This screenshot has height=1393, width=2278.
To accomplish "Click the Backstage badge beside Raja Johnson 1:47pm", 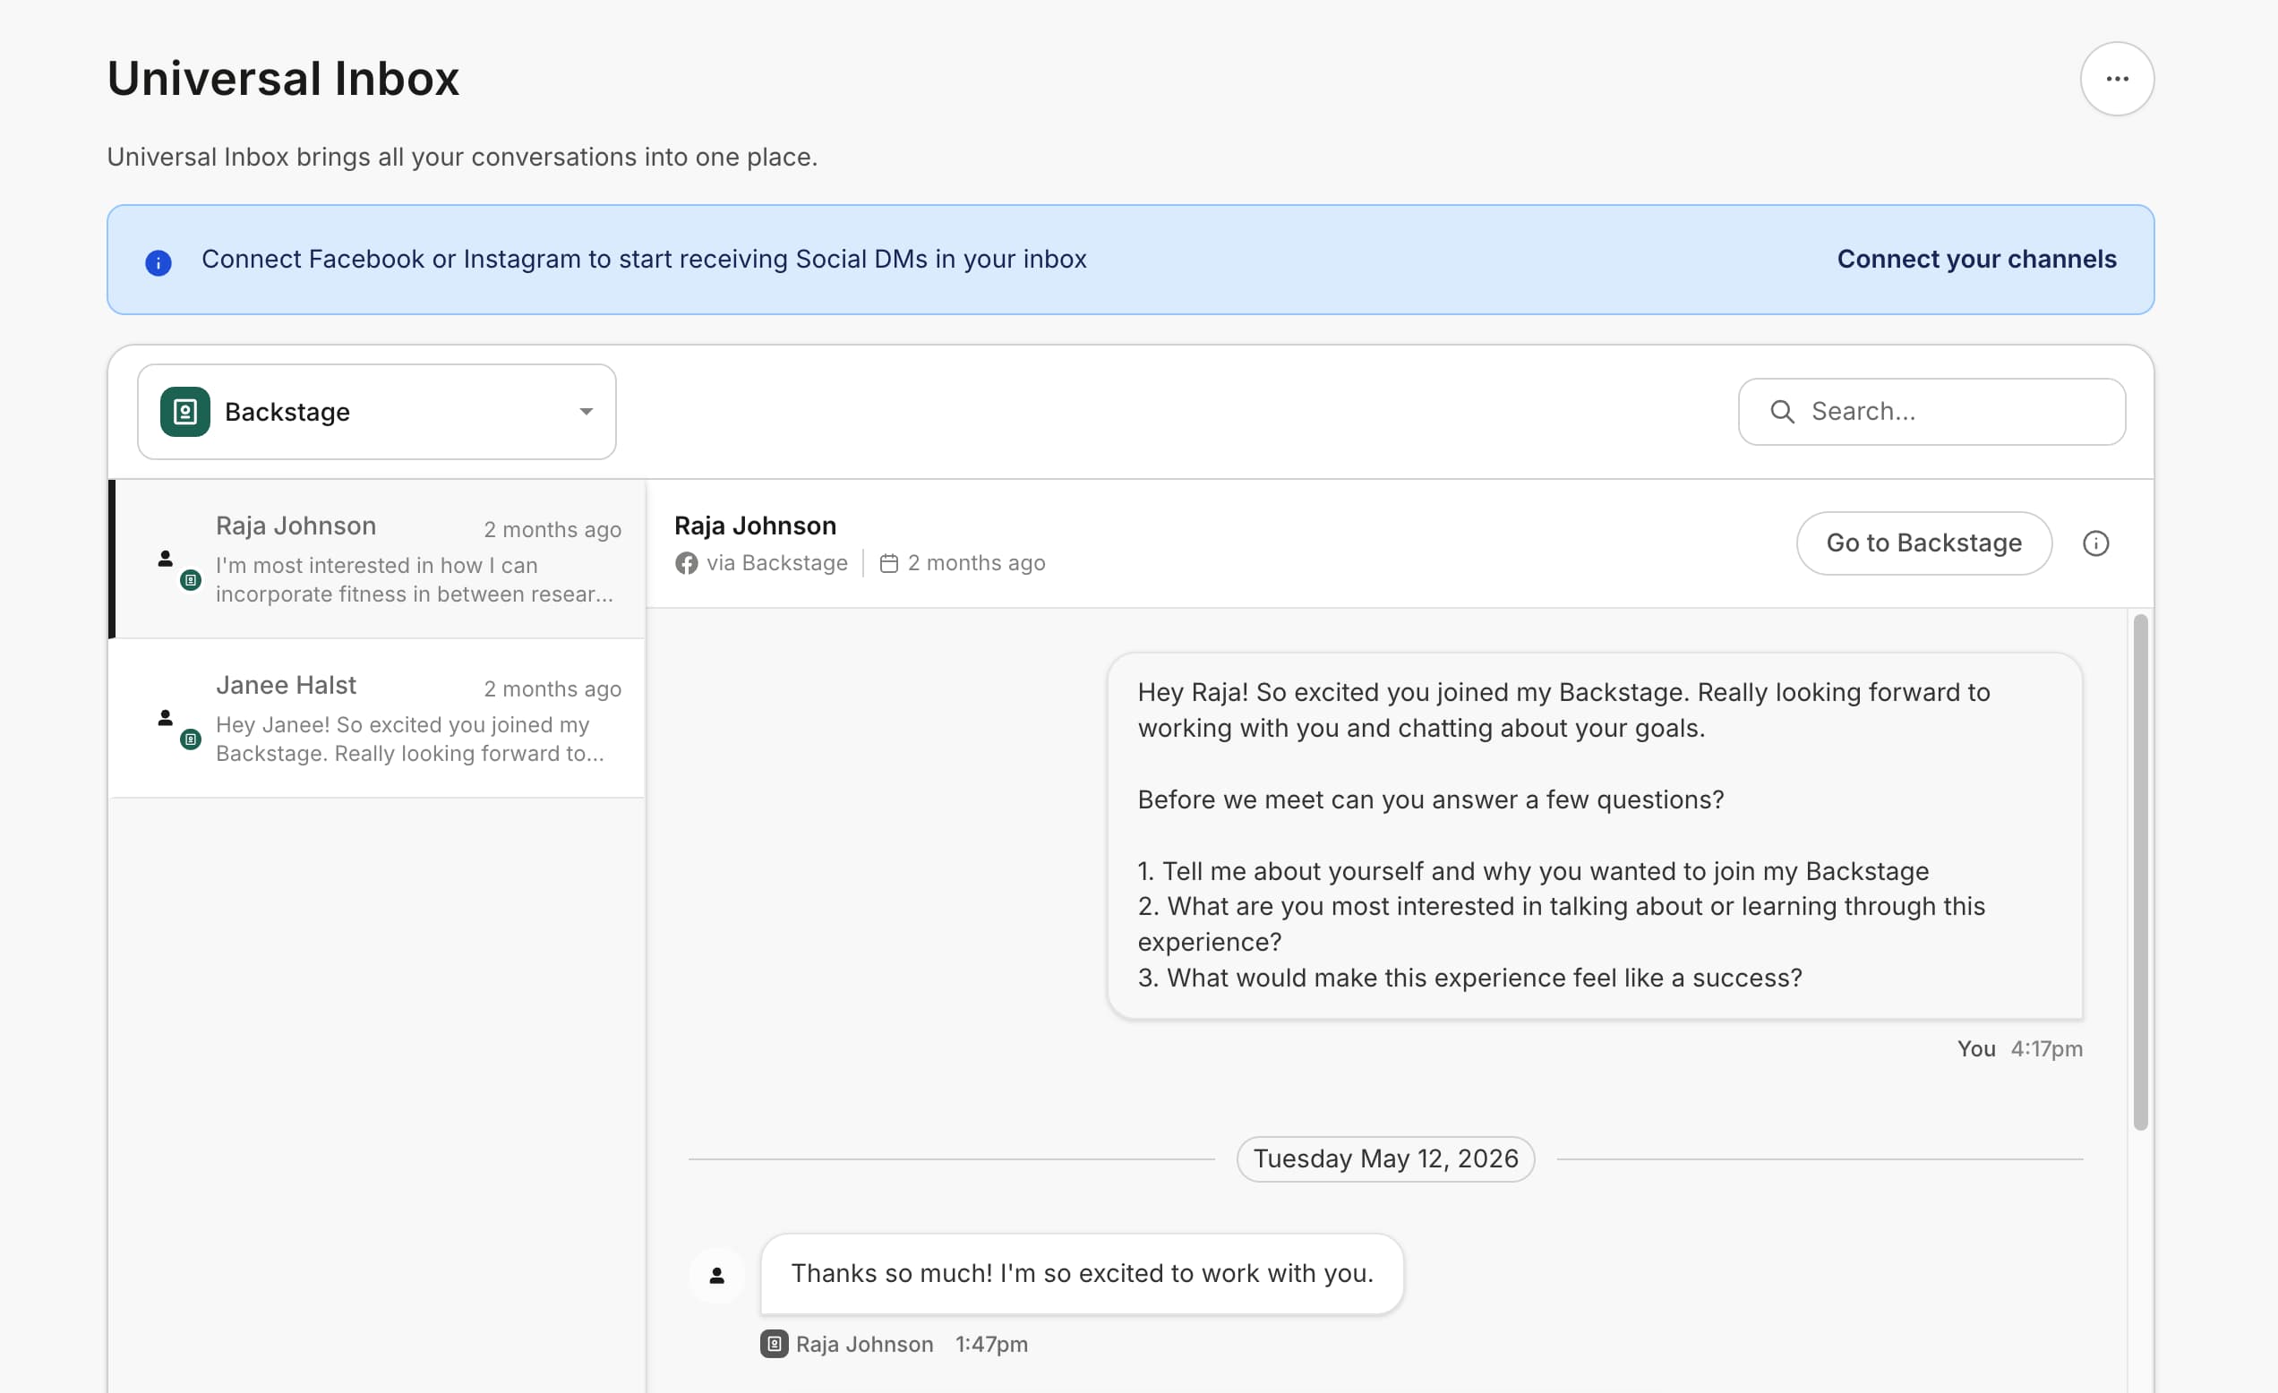I will [774, 1344].
